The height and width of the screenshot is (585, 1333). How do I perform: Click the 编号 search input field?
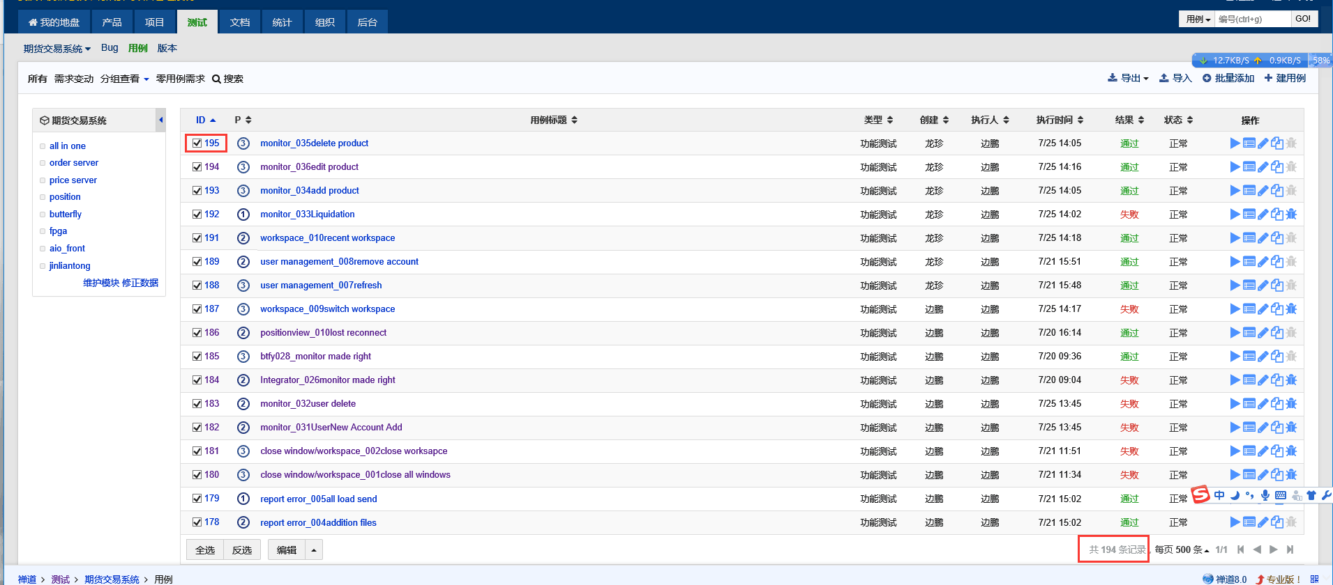click(x=1252, y=19)
